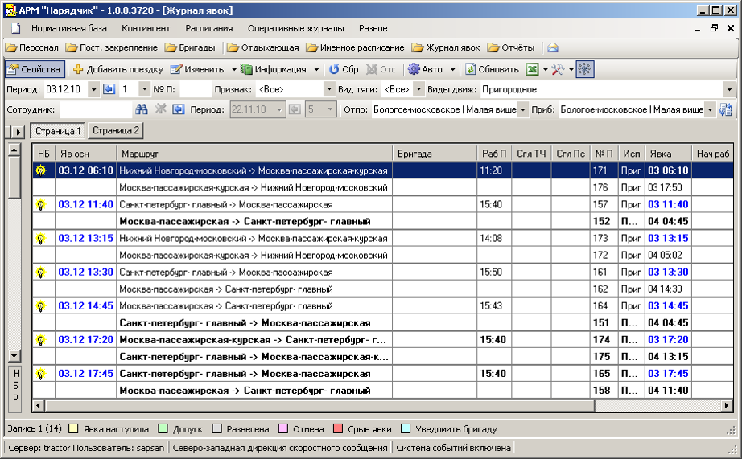742x459 pixels.
Task: Click the Excel export icon in toolbar
Action: pos(532,70)
